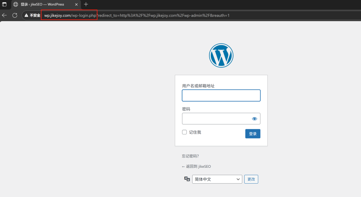The height and width of the screenshot is (197, 361).
Task: Tick the 记住我 checkbox
Action: [184, 132]
